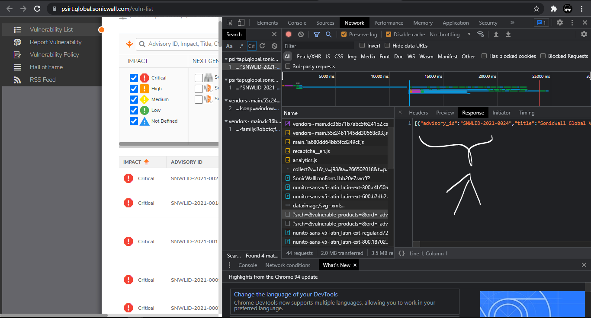Click the orange filter funnel icon on the page
The width and height of the screenshot is (591, 318).
point(129,44)
